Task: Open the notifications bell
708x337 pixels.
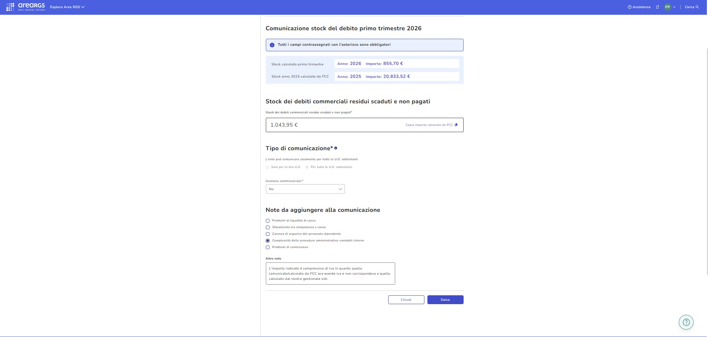Action: [657, 7]
